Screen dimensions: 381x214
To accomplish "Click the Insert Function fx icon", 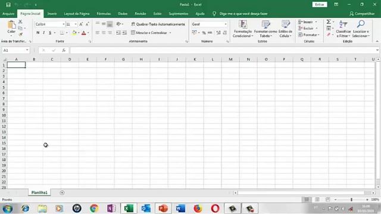I will (x=64, y=50).
